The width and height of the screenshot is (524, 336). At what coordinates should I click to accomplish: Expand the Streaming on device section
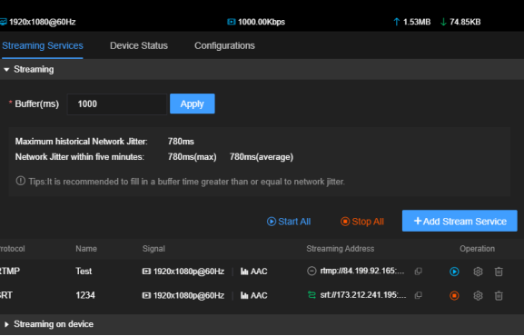pos(6,324)
